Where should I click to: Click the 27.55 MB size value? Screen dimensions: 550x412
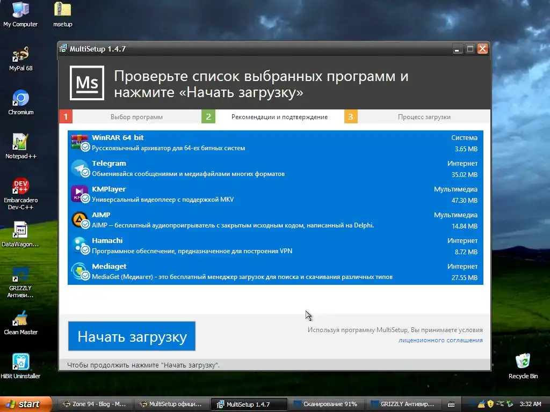tap(465, 277)
